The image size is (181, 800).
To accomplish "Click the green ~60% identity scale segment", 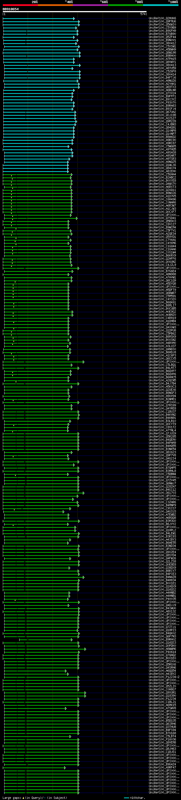I will coord(126,5).
